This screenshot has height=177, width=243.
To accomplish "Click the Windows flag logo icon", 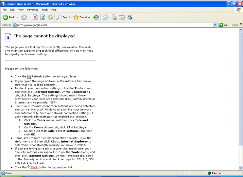I will (x=238, y=10).
